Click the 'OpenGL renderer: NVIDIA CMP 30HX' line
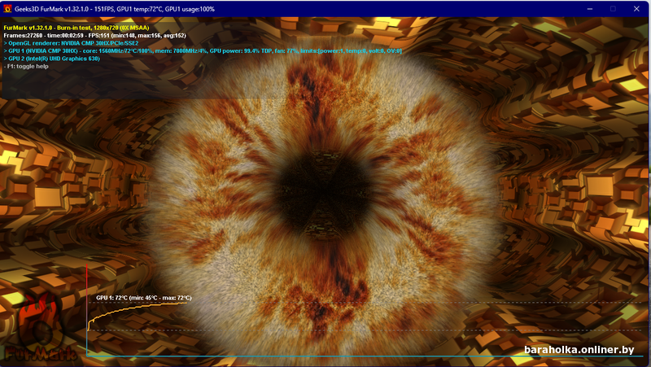Viewport: 651px width, 367px height. coord(71,43)
